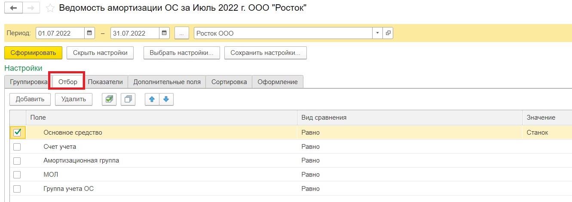
Task: Open organization Росток ООО in new form
Action: coord(388,33)
